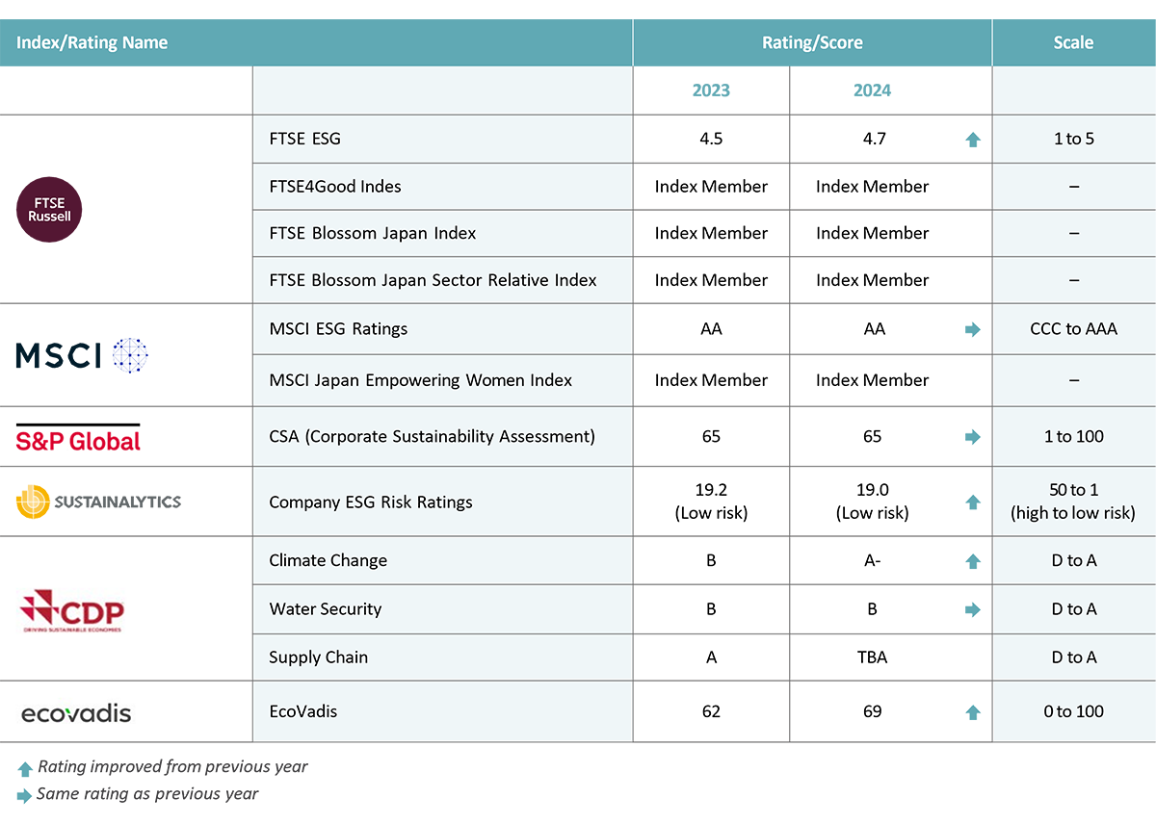
Task: Click the S&P Global logo
Action: 78,438
